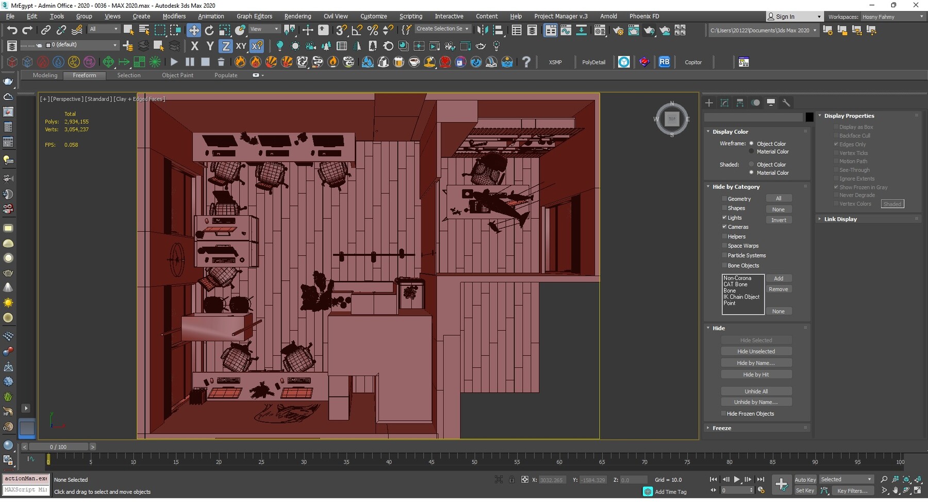Open the Utilities panel wrench icon
928x502 pixels.
pos(786,103)
